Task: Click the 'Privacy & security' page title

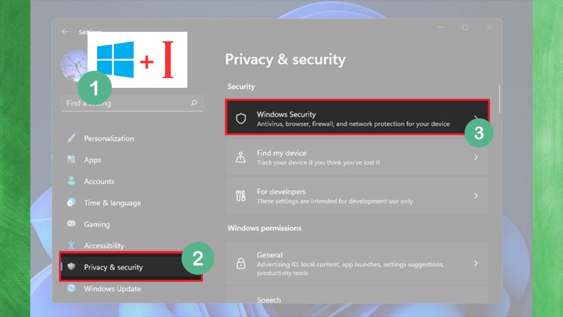Action: click(x=285, y=60)
